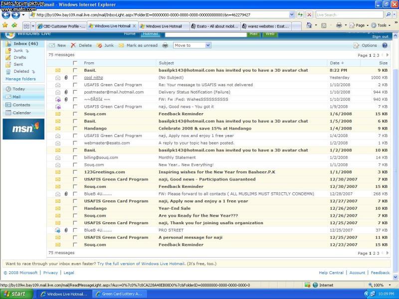Click the IE Back navigation arrow
The height and width of the screenshot is (299, 399).
pos(6,15)
